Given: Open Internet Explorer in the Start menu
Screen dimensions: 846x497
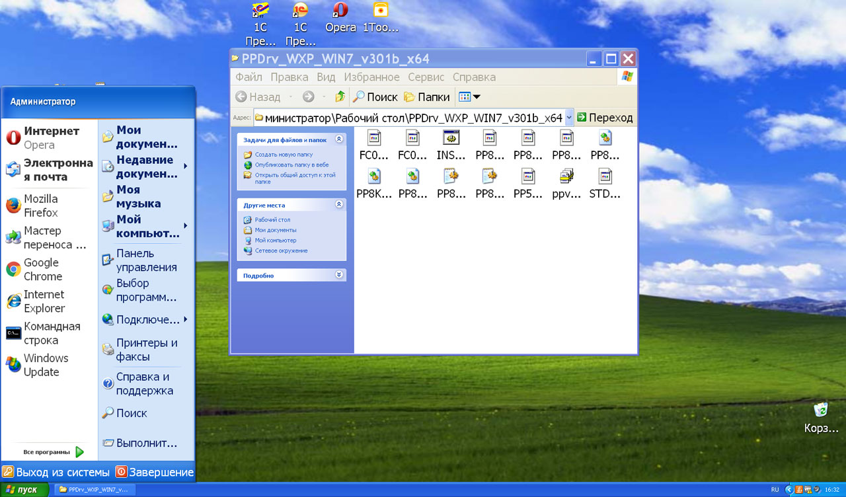Looking at the screenshot, I should click(44, 301).
